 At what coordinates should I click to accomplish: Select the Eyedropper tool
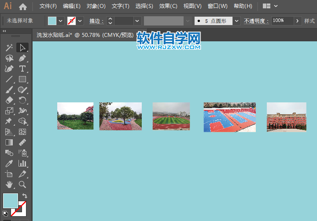coord(9,163)
